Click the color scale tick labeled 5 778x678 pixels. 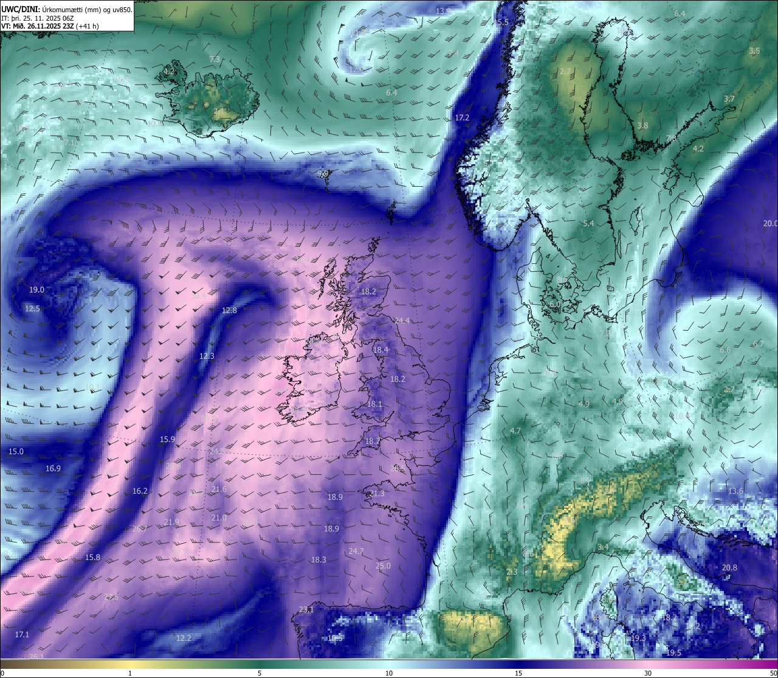[x=260, y=673]
